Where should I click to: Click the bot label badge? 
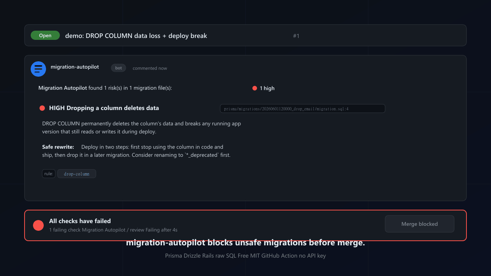point(119,68)
